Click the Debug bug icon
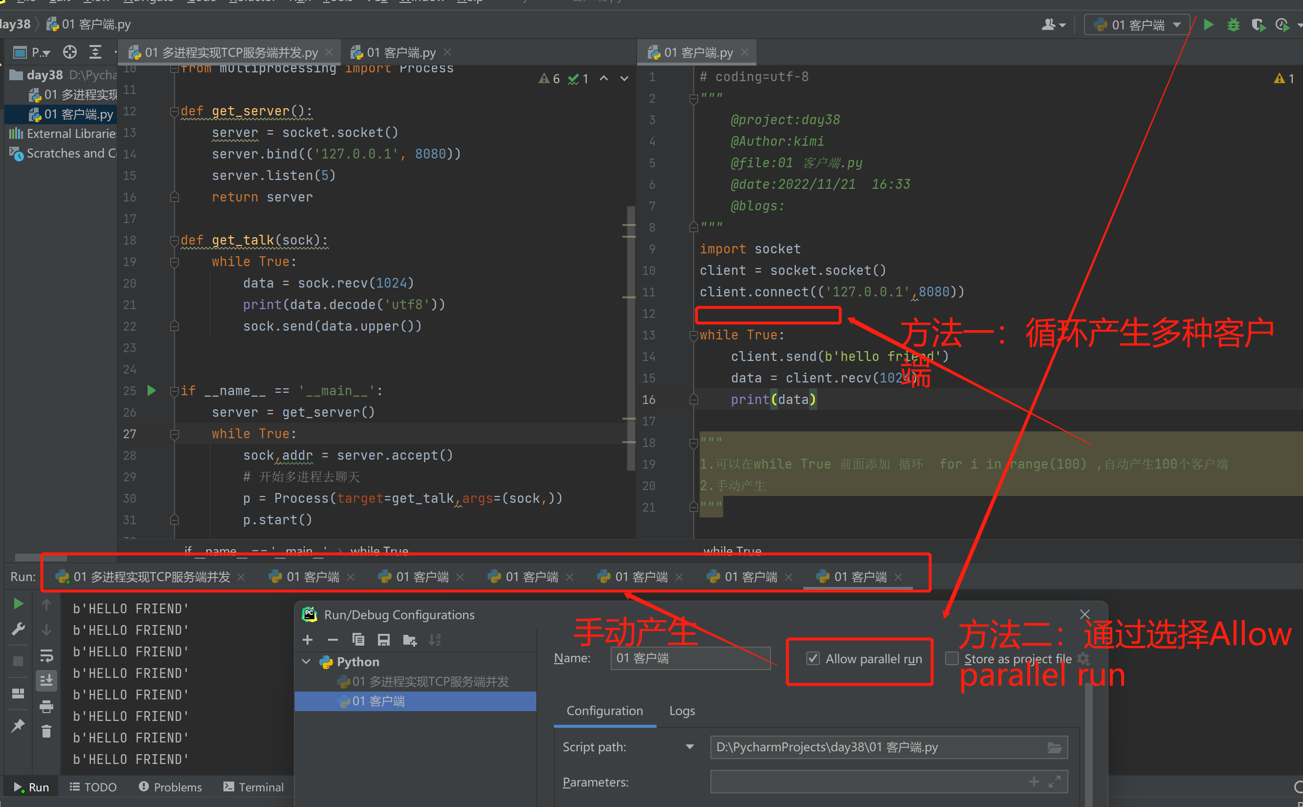 tap(1233, 24)
